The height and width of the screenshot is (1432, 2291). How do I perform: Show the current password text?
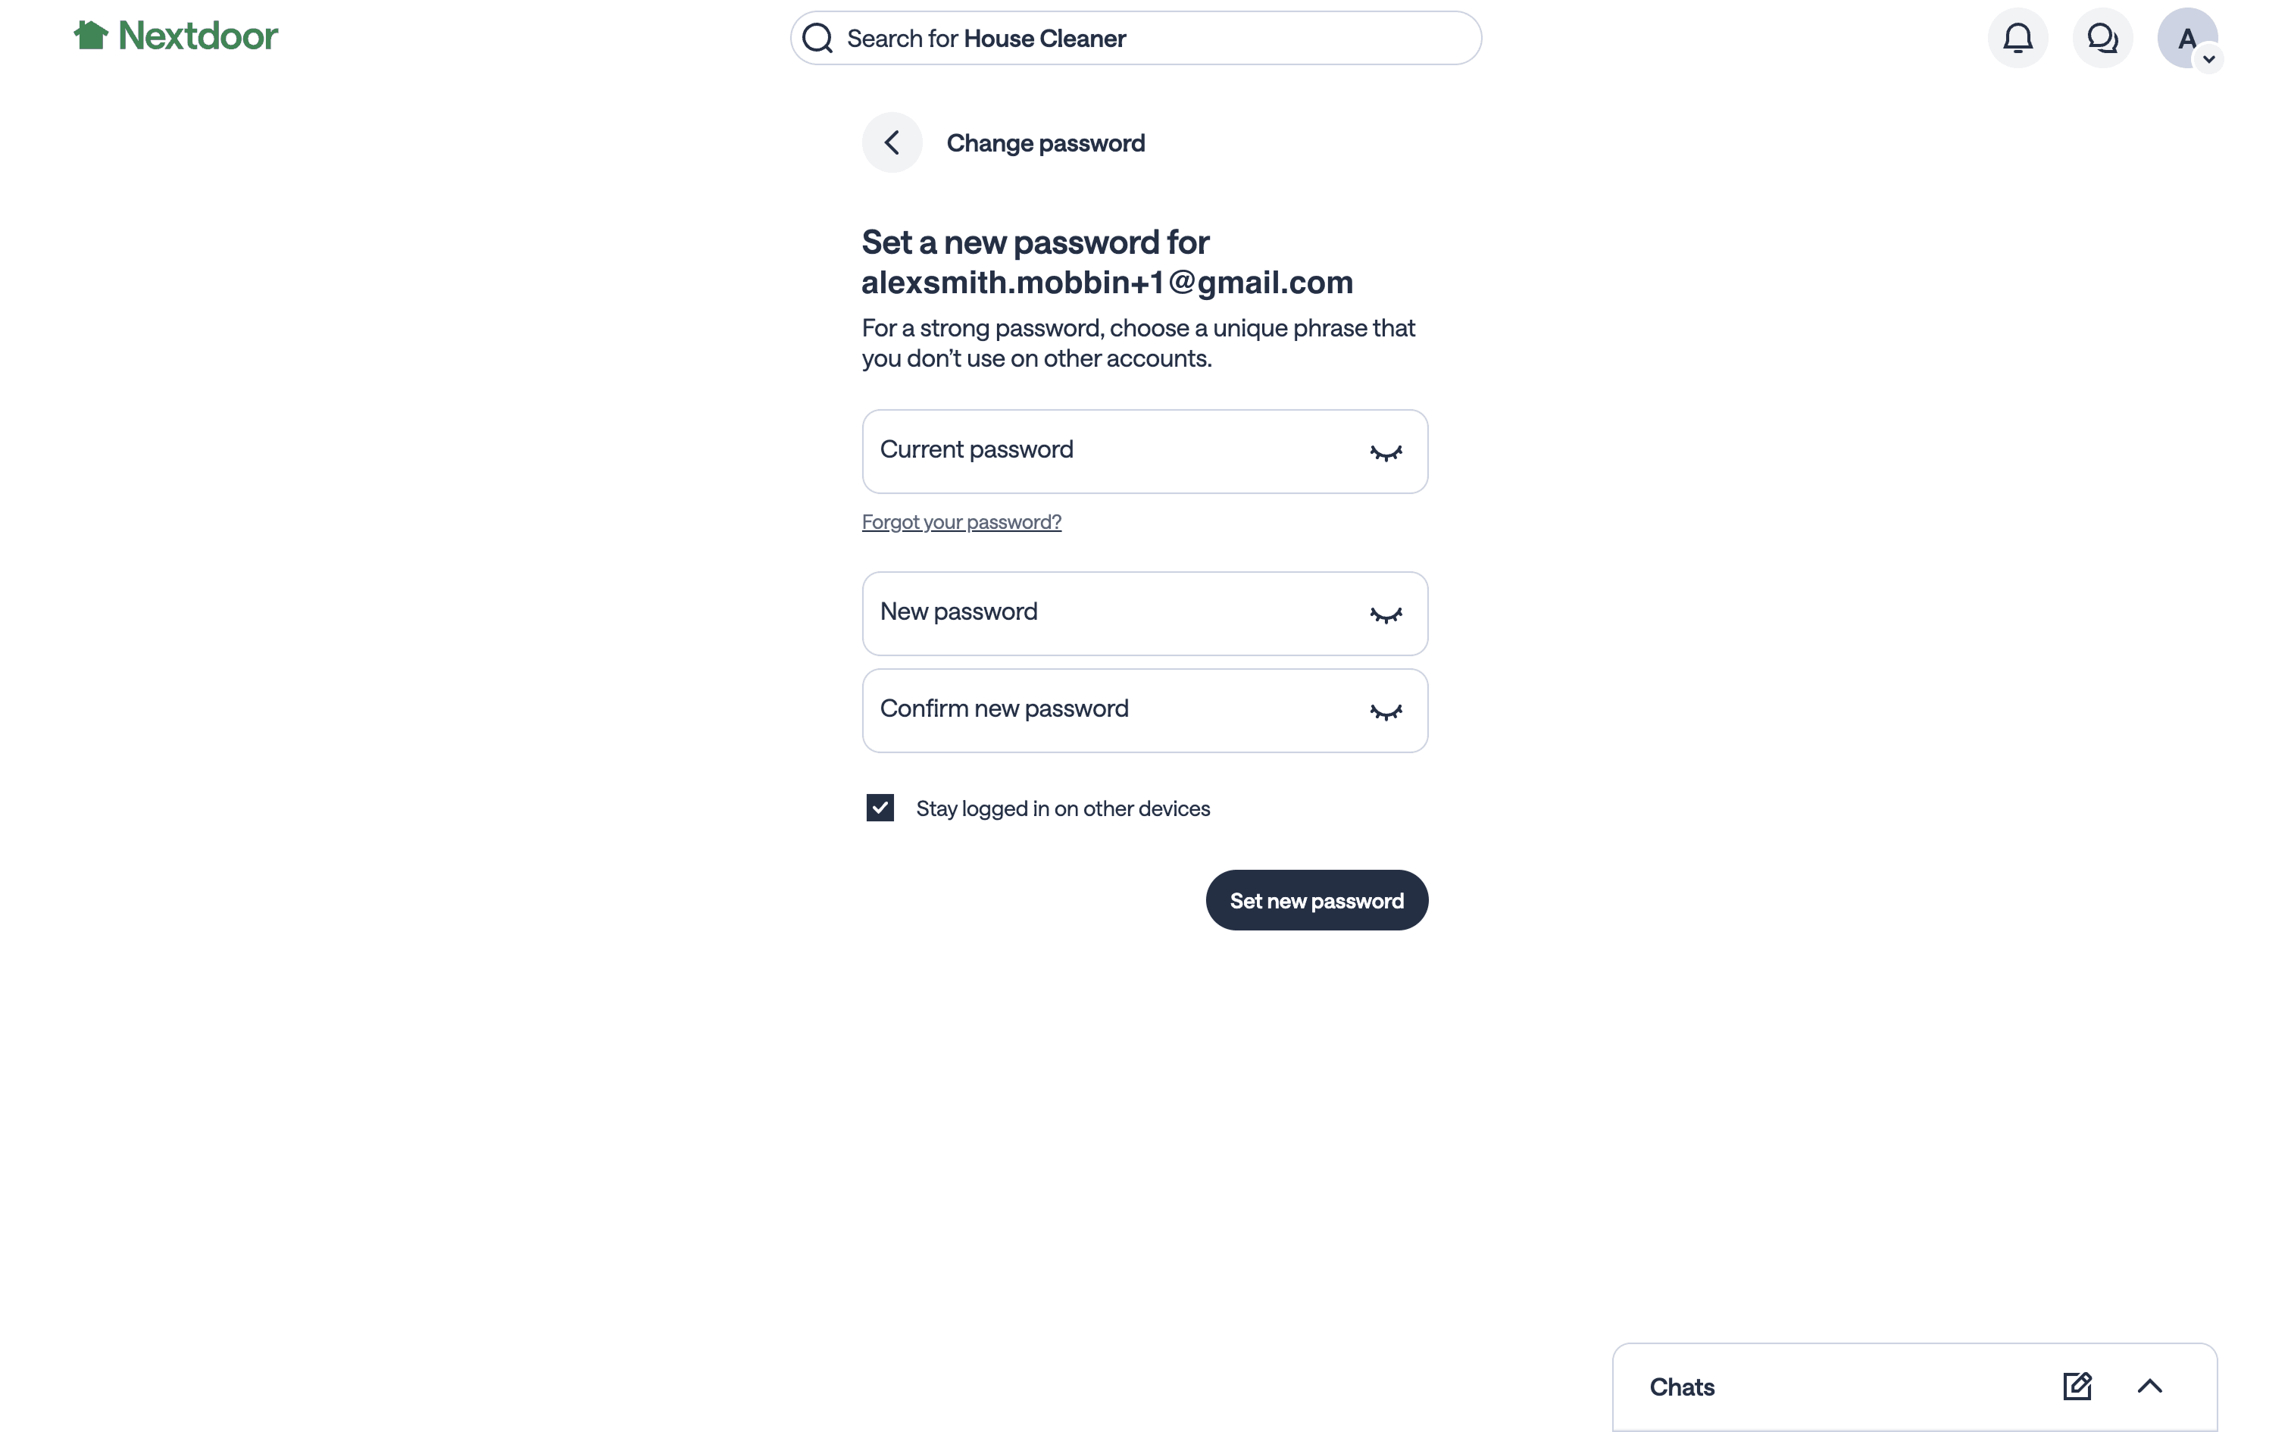[1385, 453]
